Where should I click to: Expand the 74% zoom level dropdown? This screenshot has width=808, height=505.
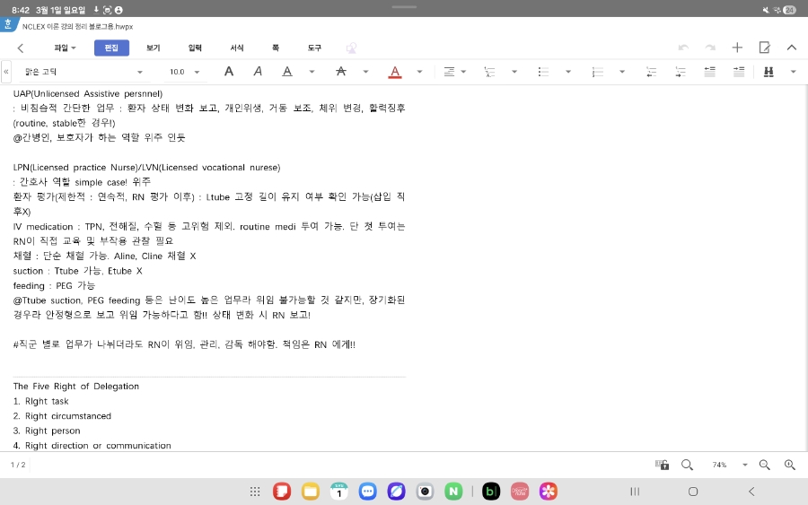pos(744,465)
